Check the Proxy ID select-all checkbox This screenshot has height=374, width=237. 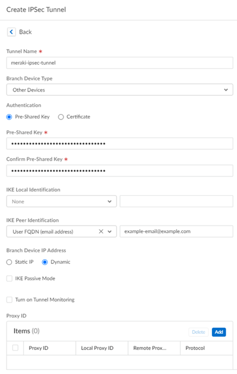[15, 348]
